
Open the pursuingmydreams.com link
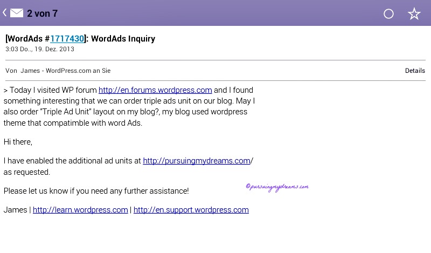click(x=197, y=161)
